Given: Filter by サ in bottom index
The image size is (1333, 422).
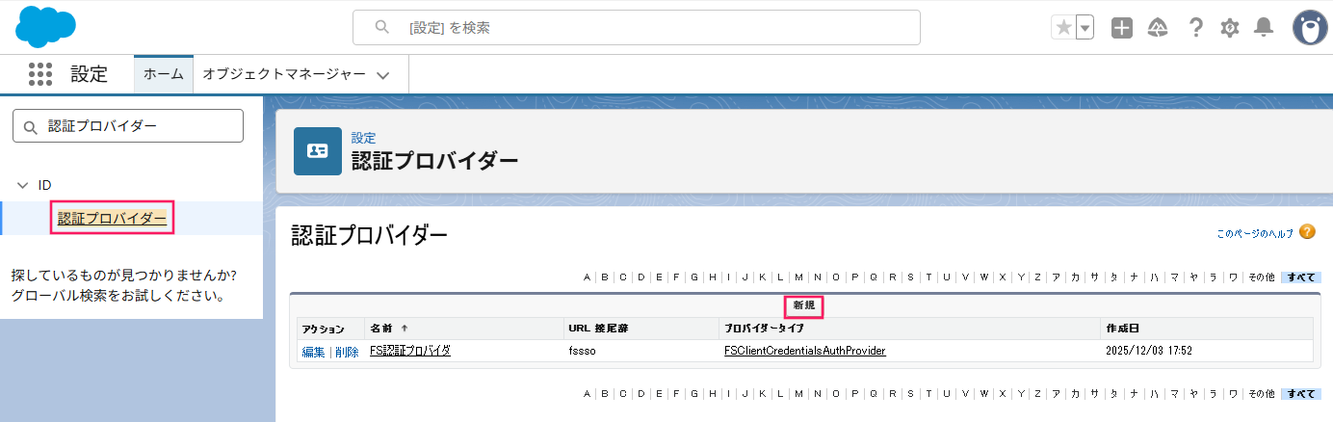Looking at the screenshot, I should coord(1093,393).
